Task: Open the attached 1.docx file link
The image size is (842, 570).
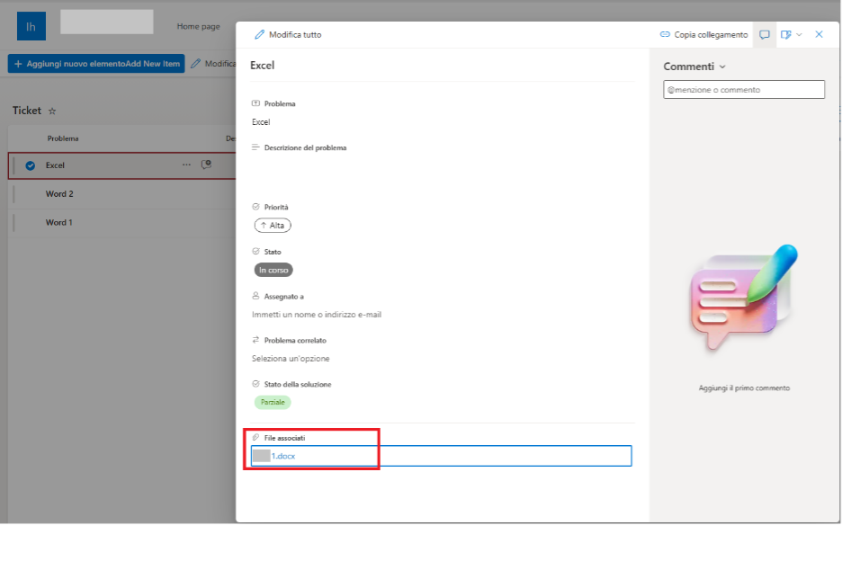Action: click(283, 456)
